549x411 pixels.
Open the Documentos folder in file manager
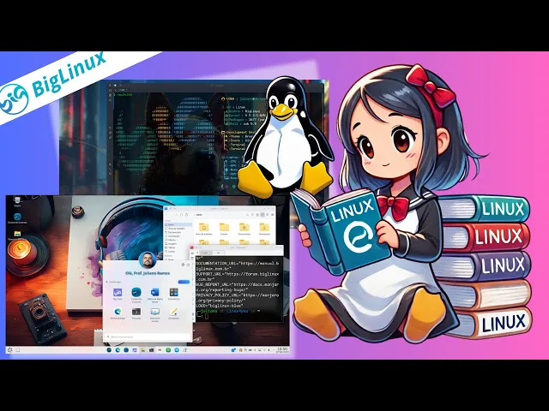click(x=244, y=229)
